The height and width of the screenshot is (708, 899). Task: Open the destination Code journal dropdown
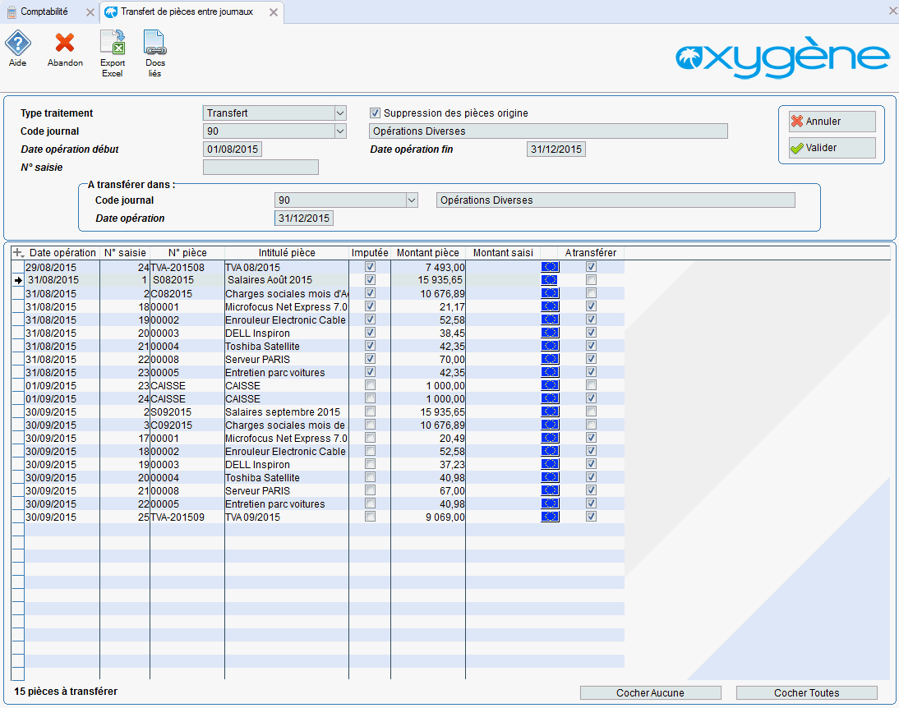[x=411, y=200]
